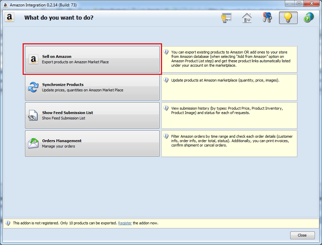Click info icon beside export products description
Viewport: 322px width, 245px height.
(166, 52)
